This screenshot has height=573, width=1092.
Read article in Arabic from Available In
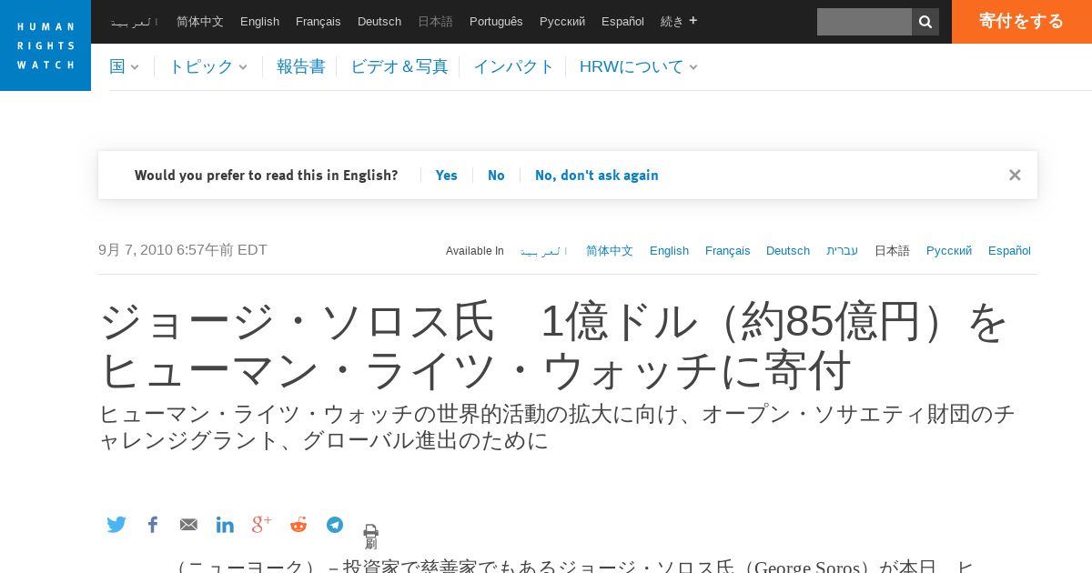click(544, 251)
